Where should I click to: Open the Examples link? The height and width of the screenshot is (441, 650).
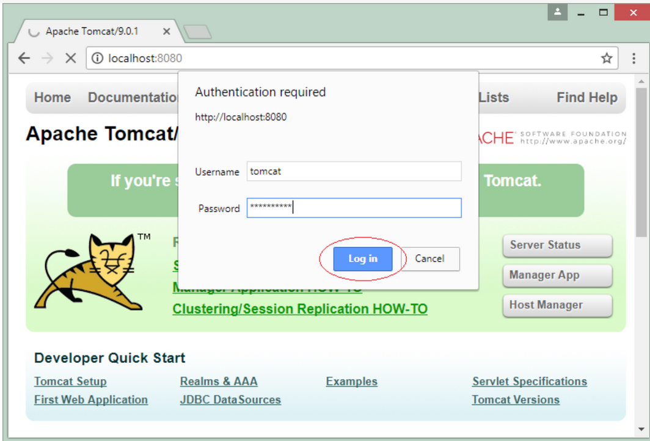[x=351, y=381]
